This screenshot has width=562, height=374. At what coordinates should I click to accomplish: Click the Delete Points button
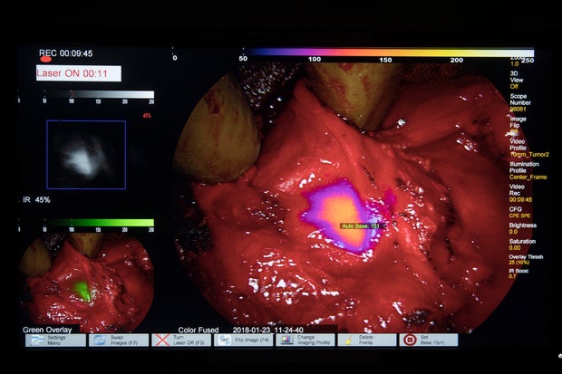[x=367, y=340]
